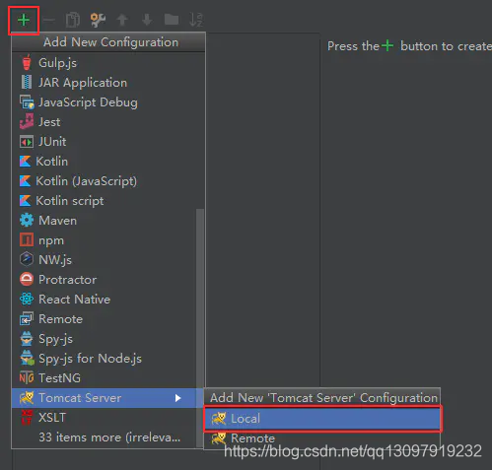This screenshot has width=492, height=470.
Task: Click the JavaScript Debug label text
Action: 88,102
